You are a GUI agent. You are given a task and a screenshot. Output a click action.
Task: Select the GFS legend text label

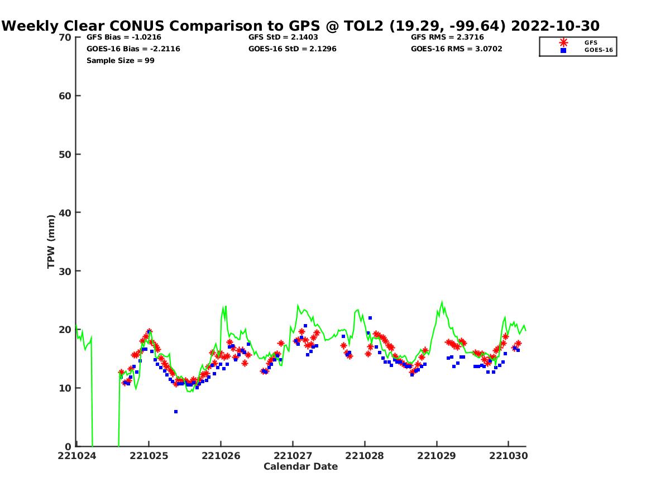click(591, 42)
